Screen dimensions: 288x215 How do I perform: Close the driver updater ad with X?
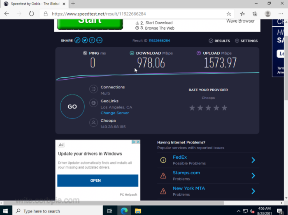point(138,142)
